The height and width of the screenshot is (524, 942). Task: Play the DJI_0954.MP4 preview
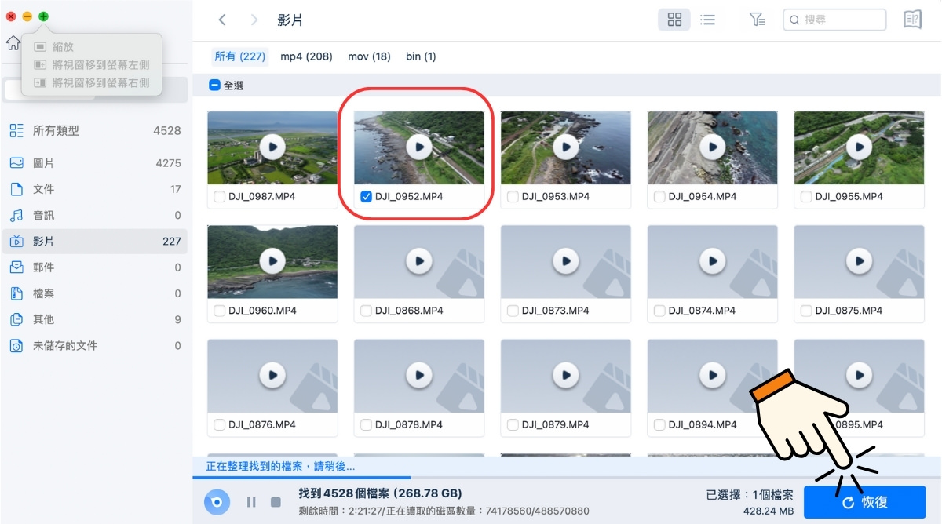[712, 147]
